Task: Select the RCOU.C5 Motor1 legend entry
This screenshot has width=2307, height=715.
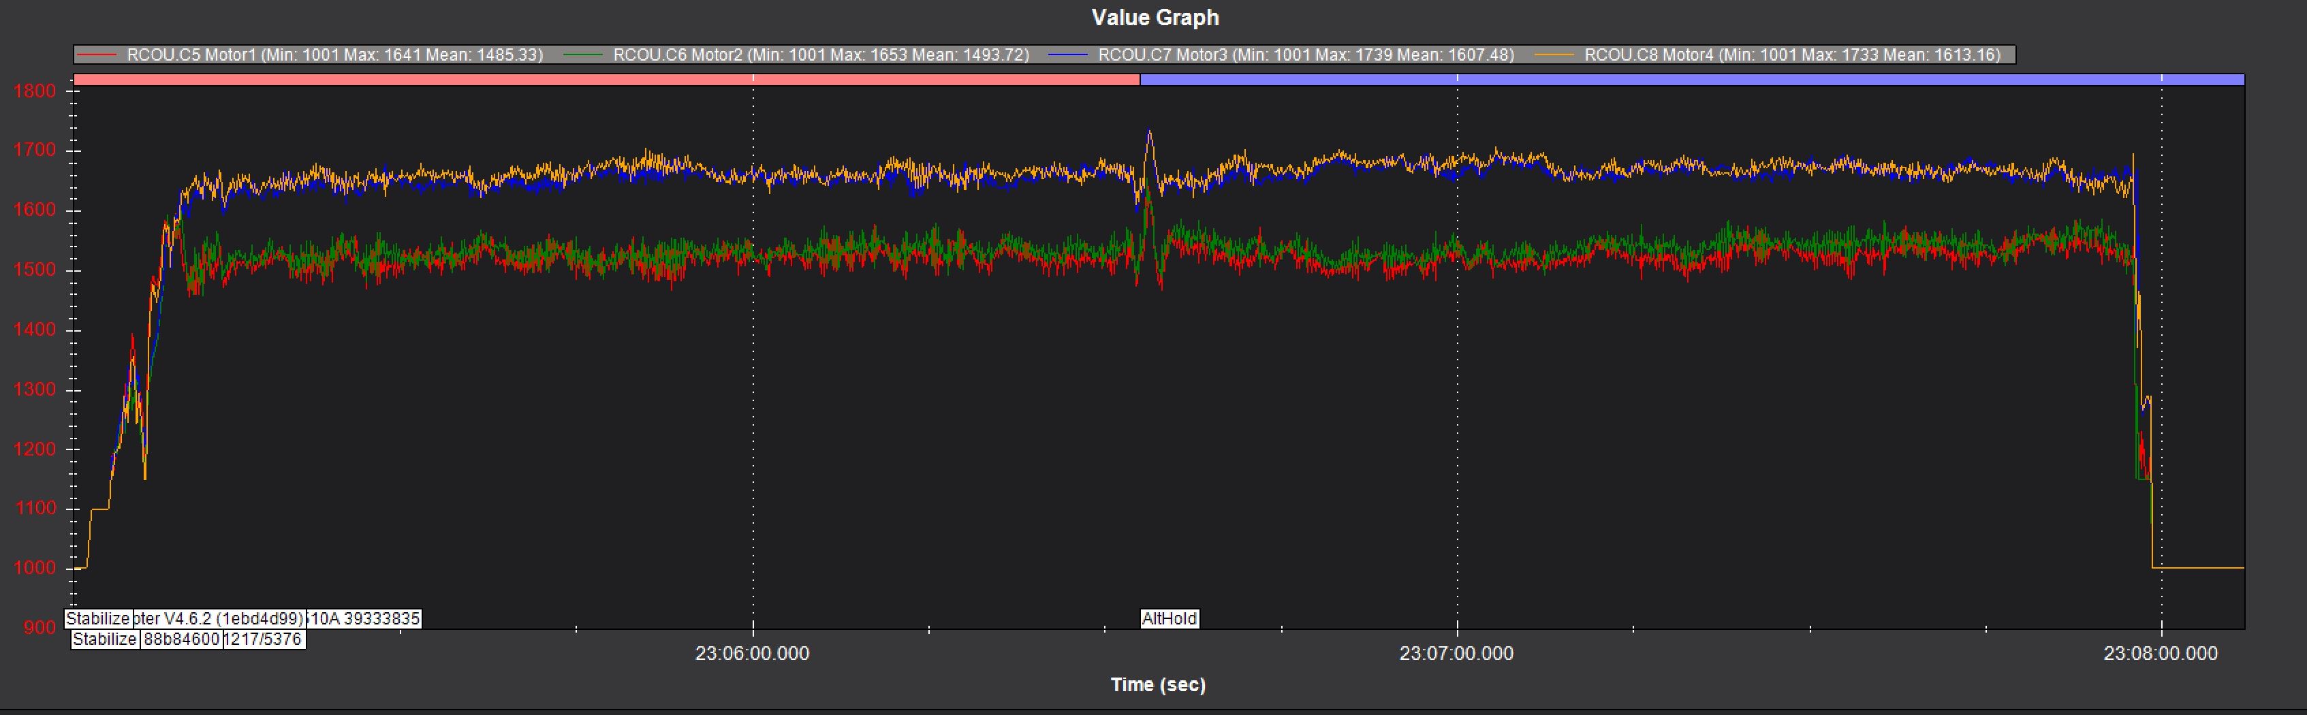Action: pyautogui.click(x=334, y=55)
